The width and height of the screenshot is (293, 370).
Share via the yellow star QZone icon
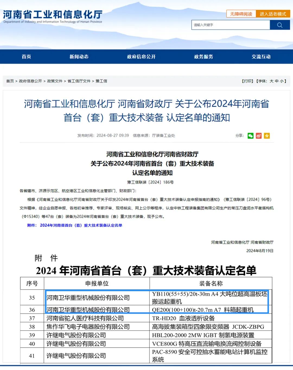(267, 136)
